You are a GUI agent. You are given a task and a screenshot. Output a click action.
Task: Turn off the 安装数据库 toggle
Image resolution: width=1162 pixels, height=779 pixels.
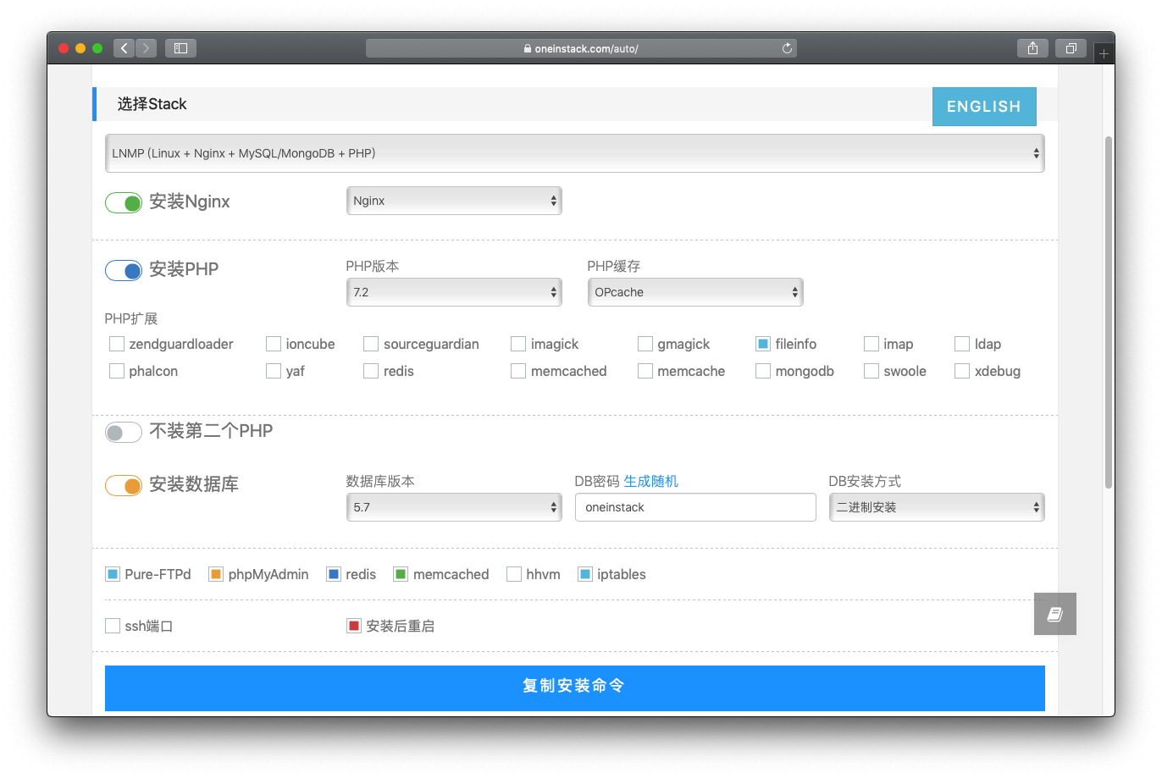coord(123,484)
